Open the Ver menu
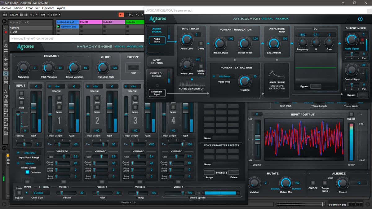The height and width of the screenshot is (209, 372). pyautogui.click(x=38, y=8)
